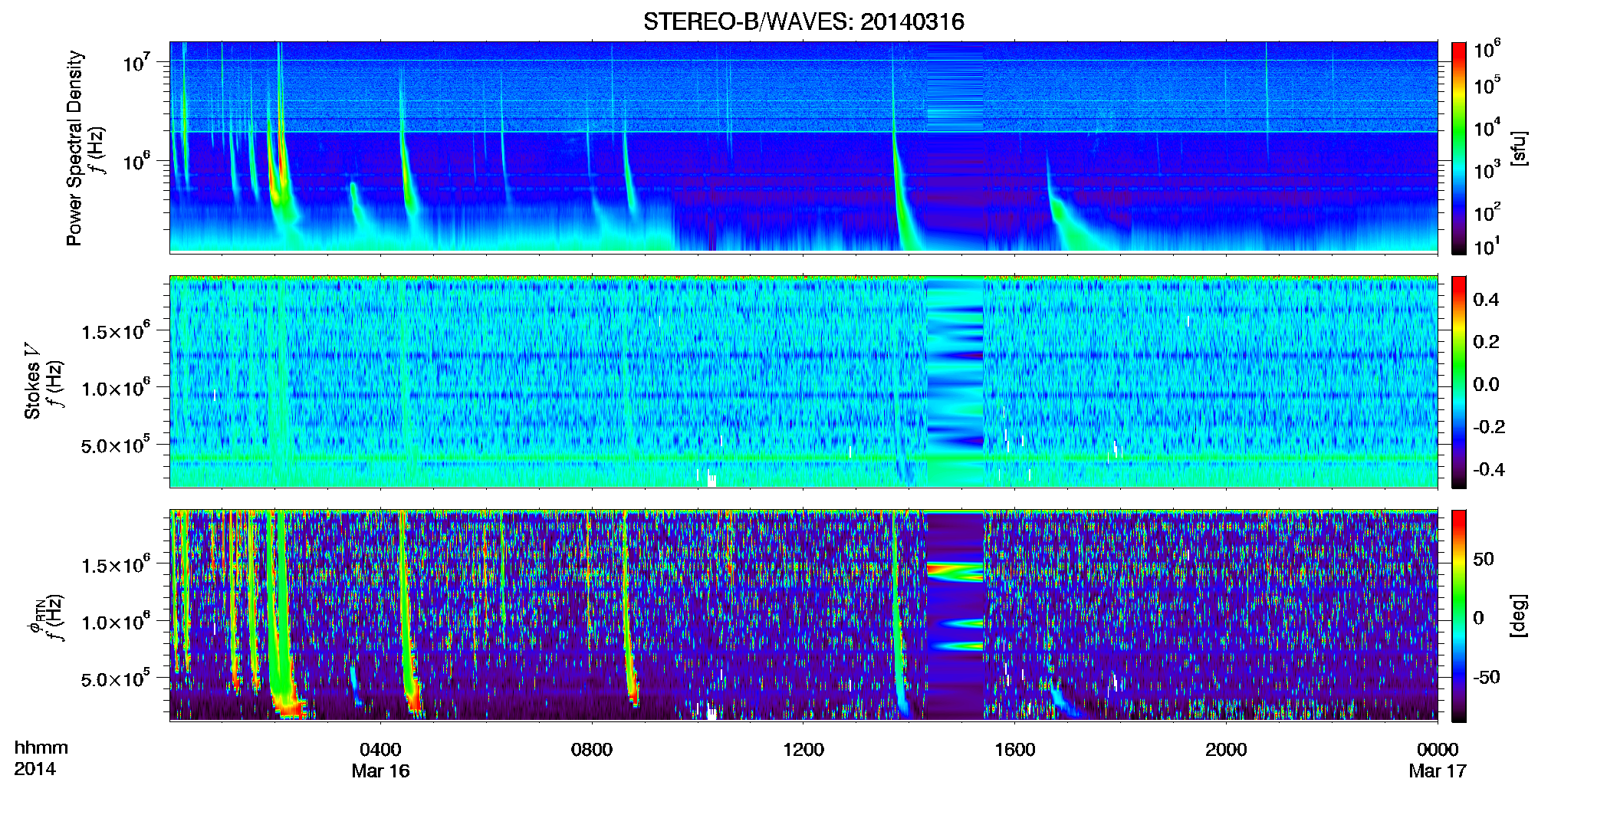The image size is (1607, 828).
Task: Click the 10^3 label on the sfu colorbar
Action: pyautogui.click(x=1487, y=170)
